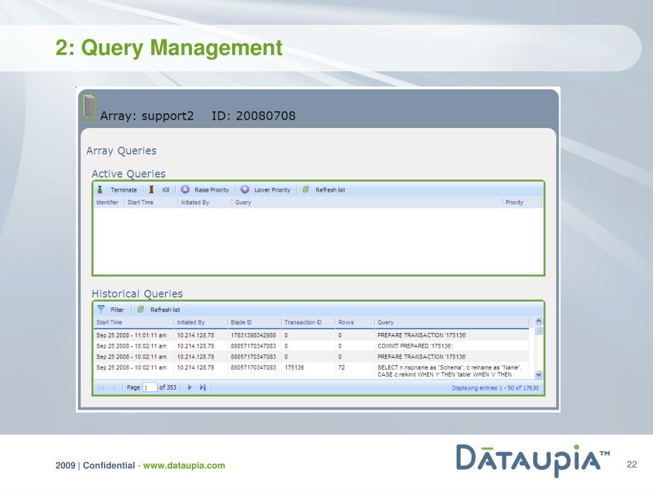Click Displaying entries 1 - 50 of 17630
653x489 pixels.
point(495,388)
